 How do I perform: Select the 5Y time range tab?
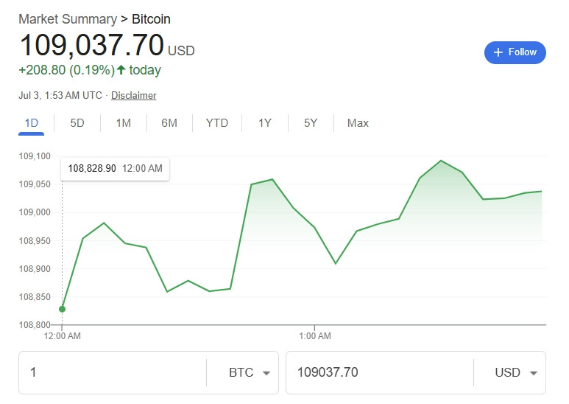[311, 123]
